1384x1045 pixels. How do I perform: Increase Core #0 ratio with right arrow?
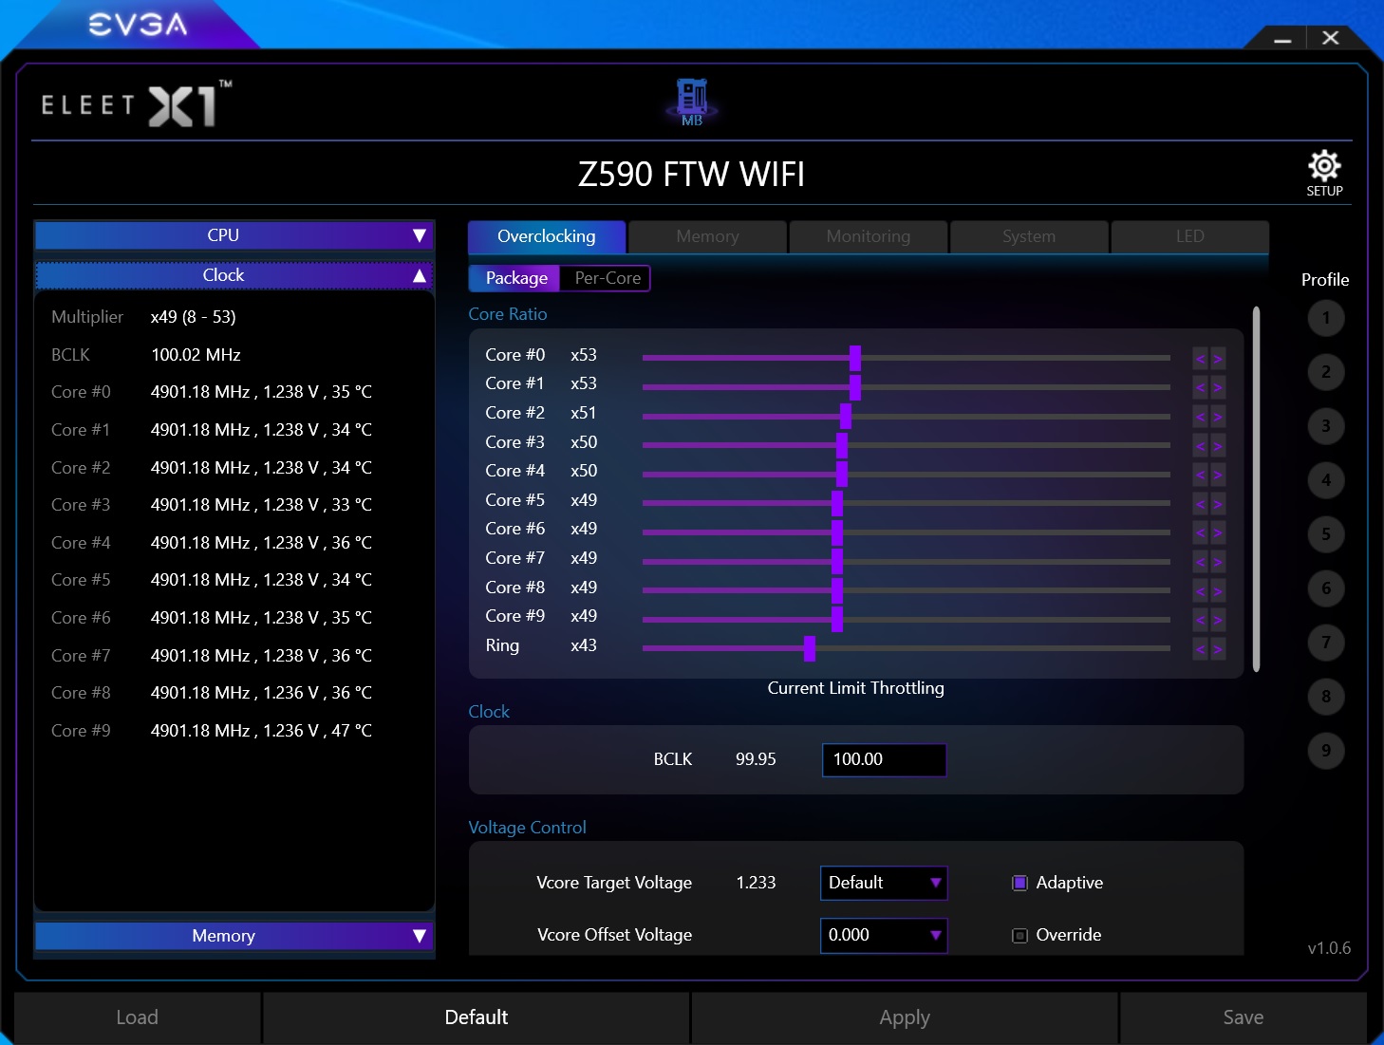click(1217, 359)
